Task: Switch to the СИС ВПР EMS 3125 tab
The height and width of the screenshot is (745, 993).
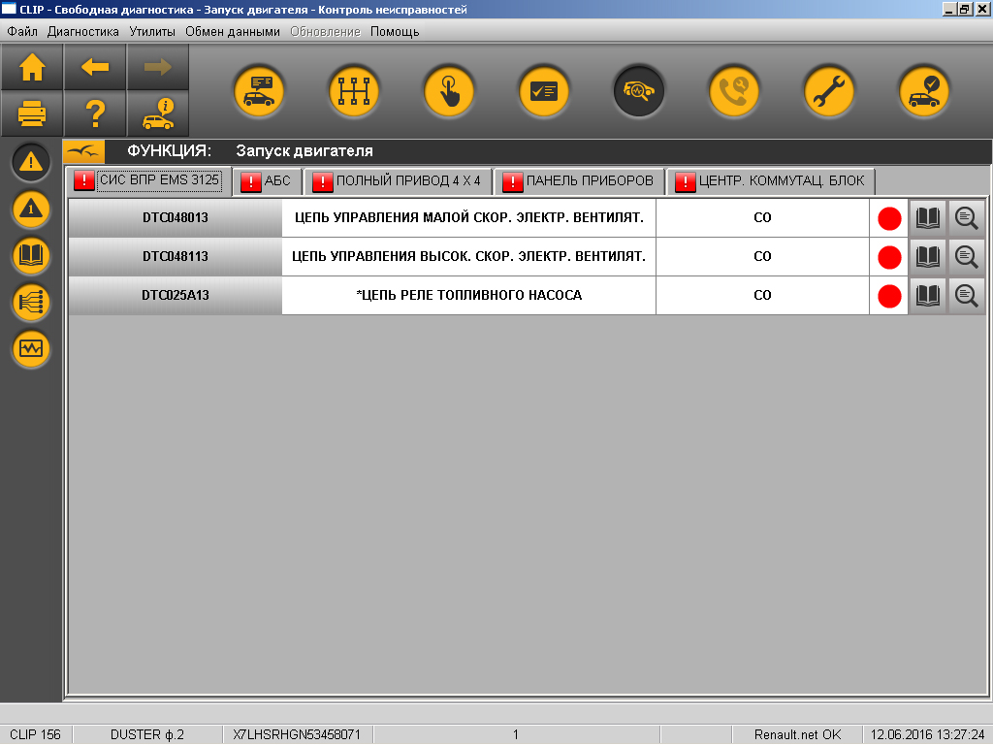Action: click(148, 180)
